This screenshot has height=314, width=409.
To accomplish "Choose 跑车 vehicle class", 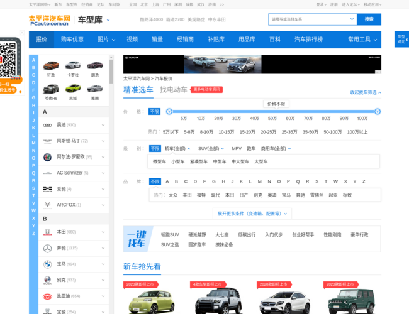I will coord(251,149).
